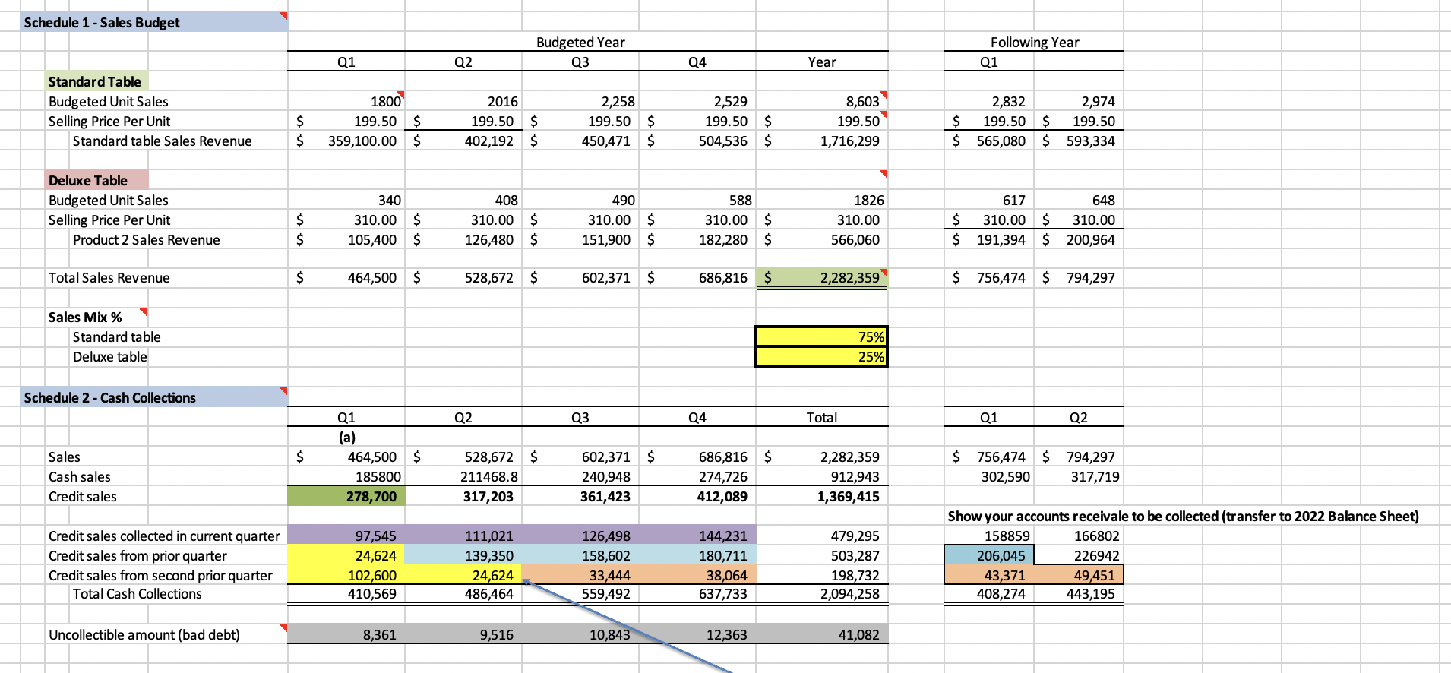This screenshot has width=1451, height=673.
Task: Click the Product 2 revenue cell 105,400
Action: [x=346, y=239]
